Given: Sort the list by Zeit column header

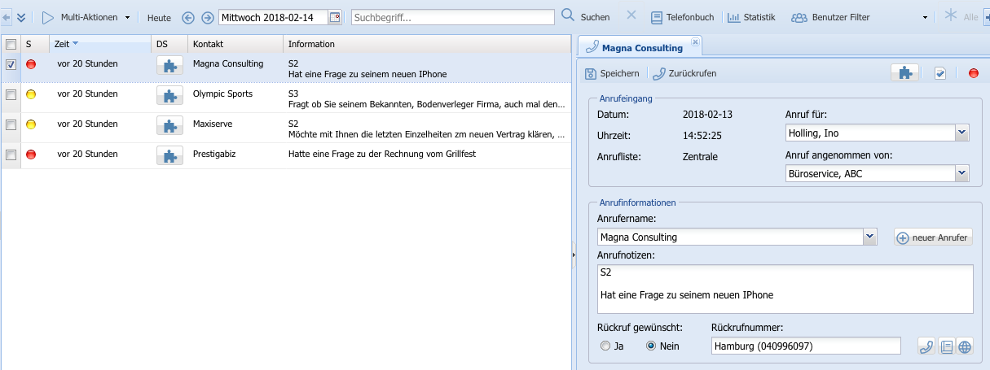Looking at the screenshot, I should (62, 44).
